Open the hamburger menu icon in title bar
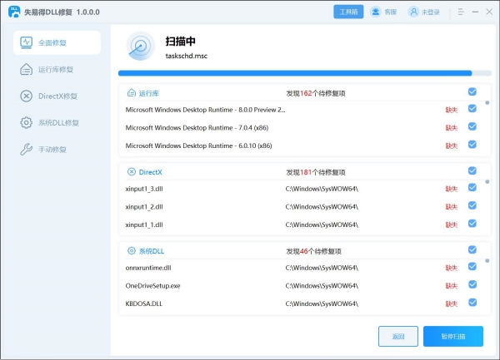 [x=461, y=12]
